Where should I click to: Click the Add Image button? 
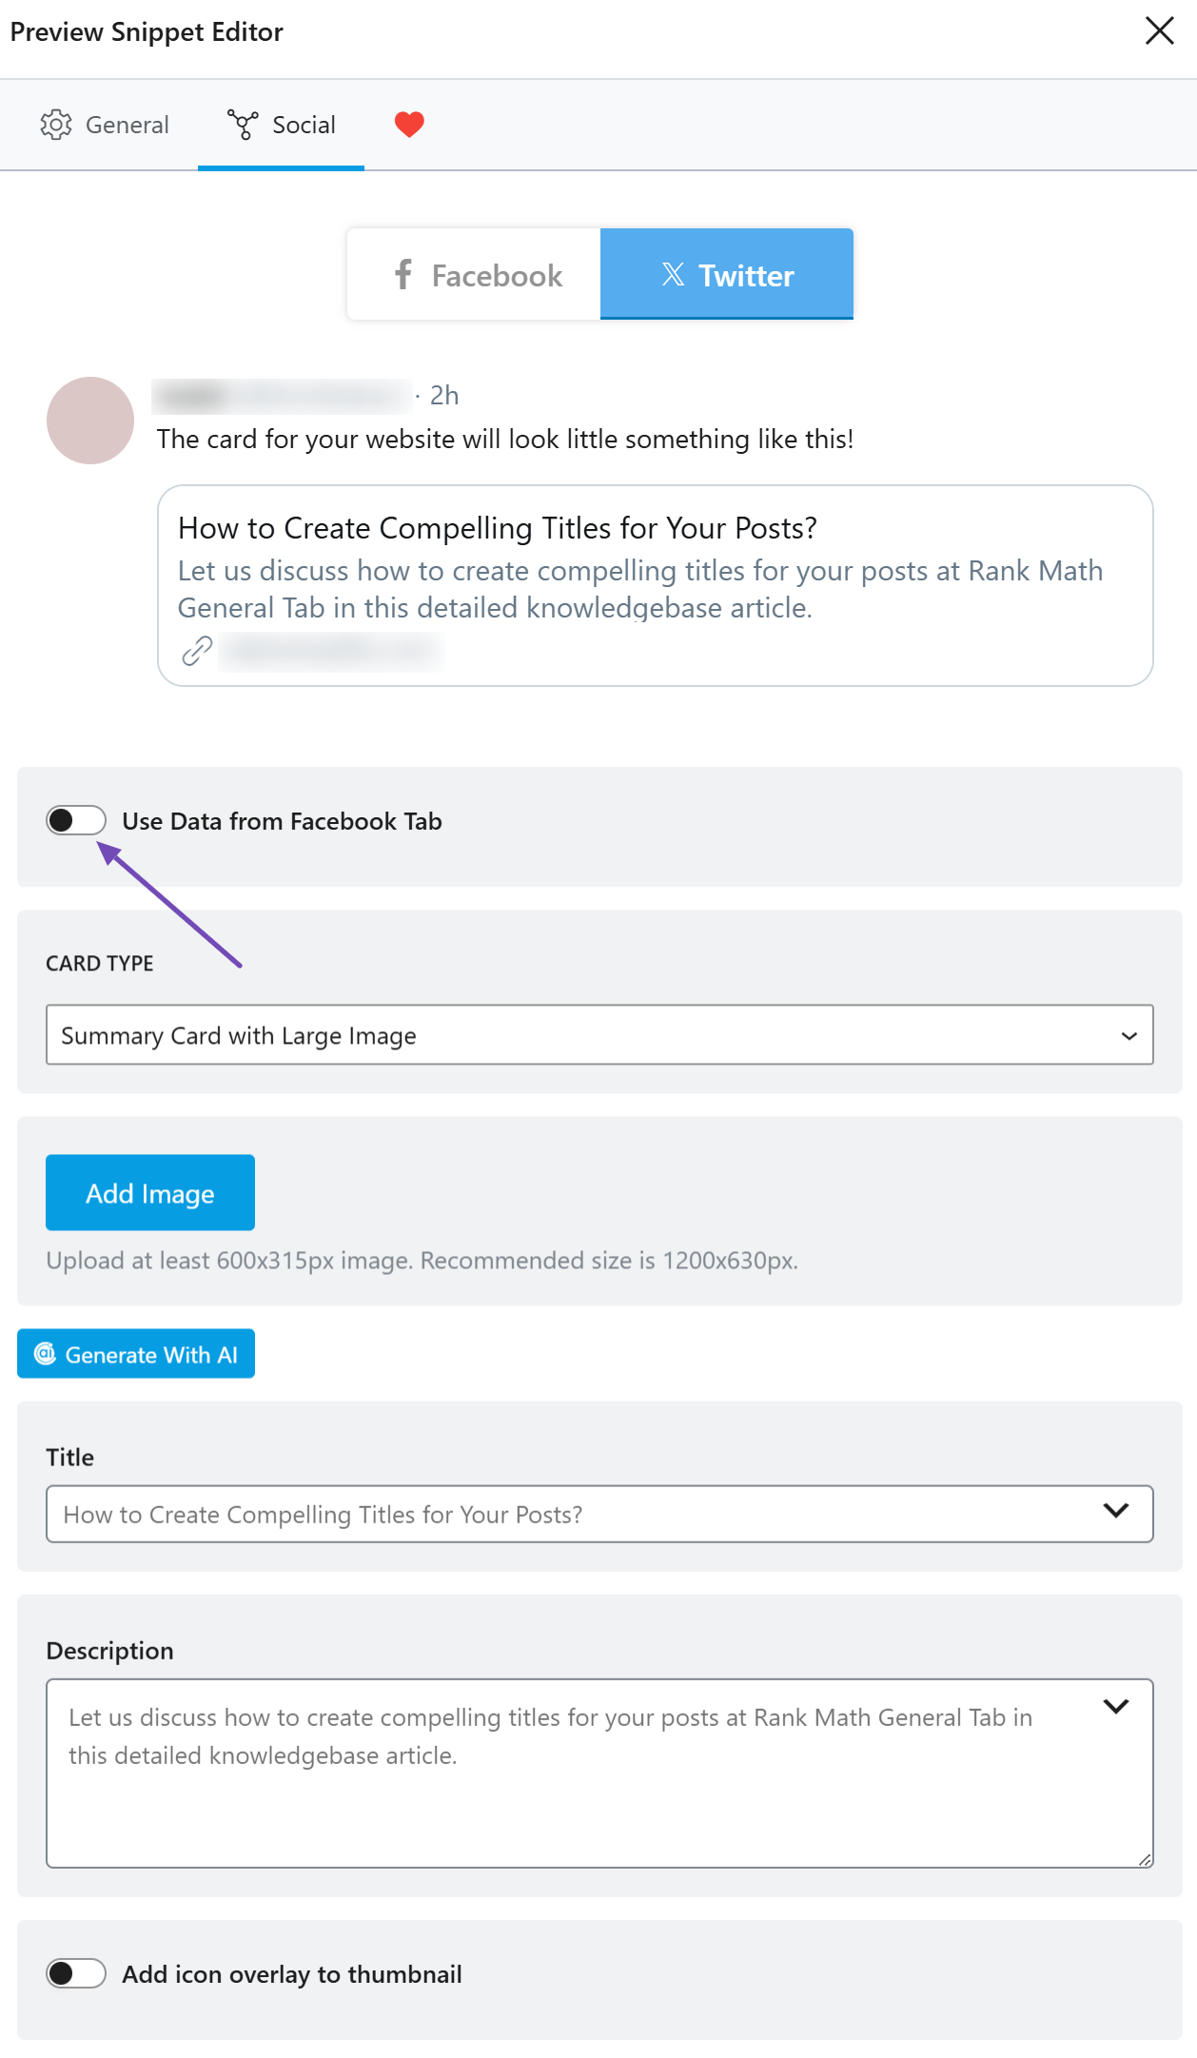pos(150,1193)
